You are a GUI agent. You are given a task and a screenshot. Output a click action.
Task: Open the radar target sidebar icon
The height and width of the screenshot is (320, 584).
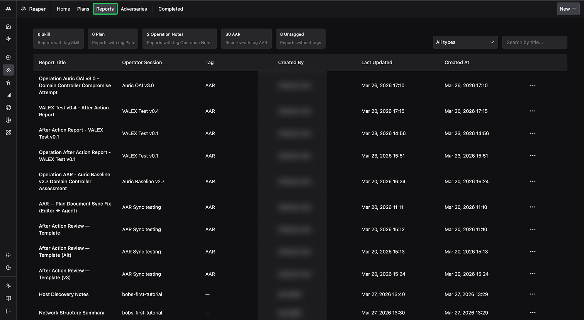point(8,120)
